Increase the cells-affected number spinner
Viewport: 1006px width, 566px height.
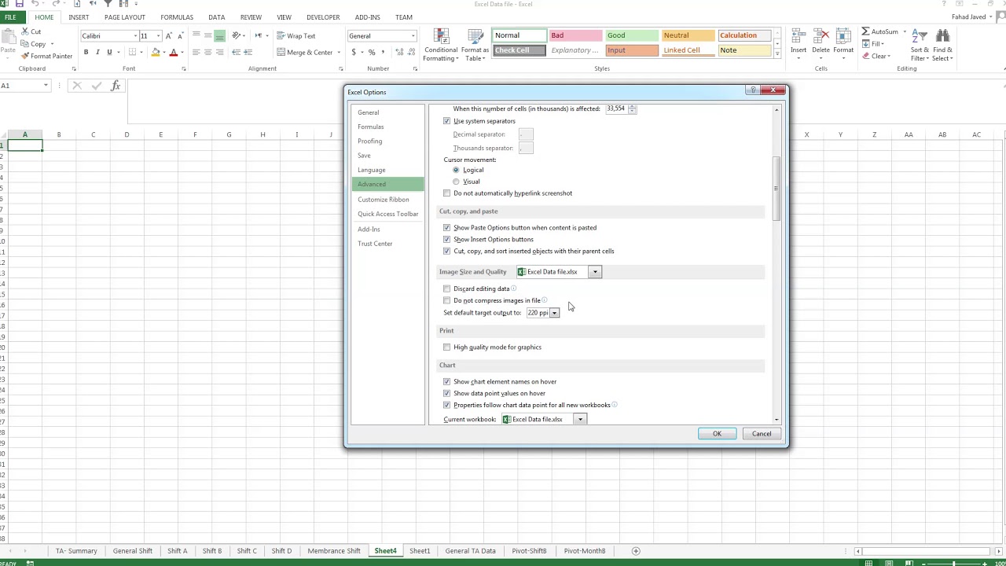tap(633, 107)
